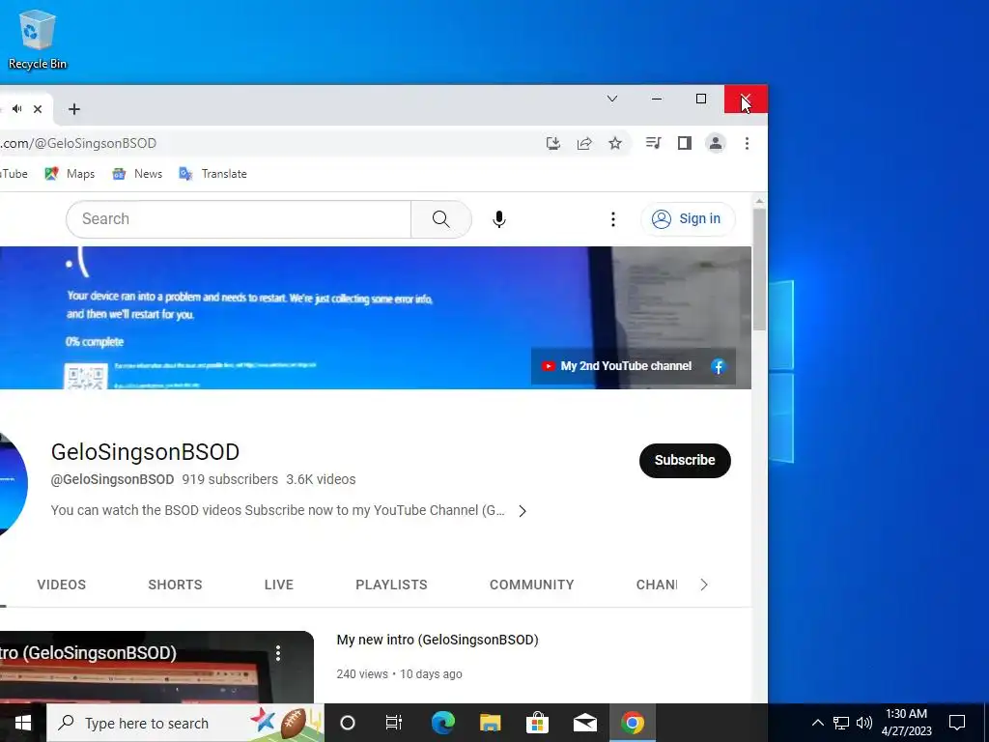The image size is (989, 742).
Task: Click the Subscribe button
Action: 685,461
